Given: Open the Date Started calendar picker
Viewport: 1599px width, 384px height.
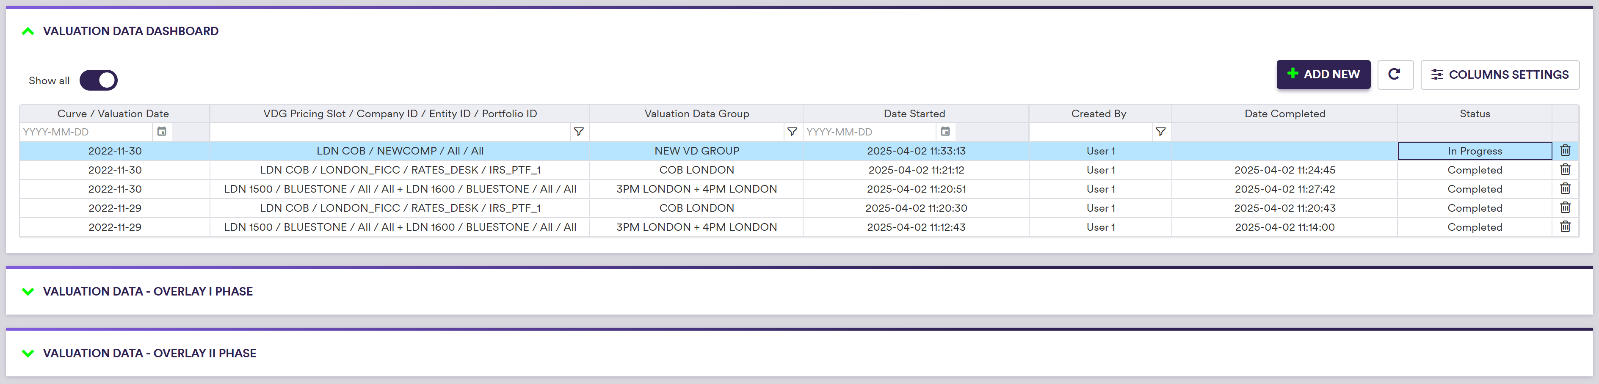Looking at the screenshot, I should (x=945, y=132).
